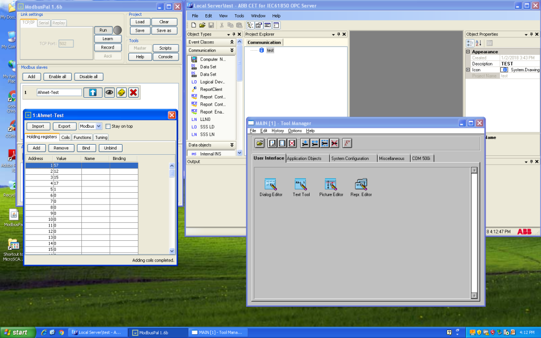The height and width of the screenshot is (338, 541).
Task: Click the Enable all button
Action: coord(58,77)
